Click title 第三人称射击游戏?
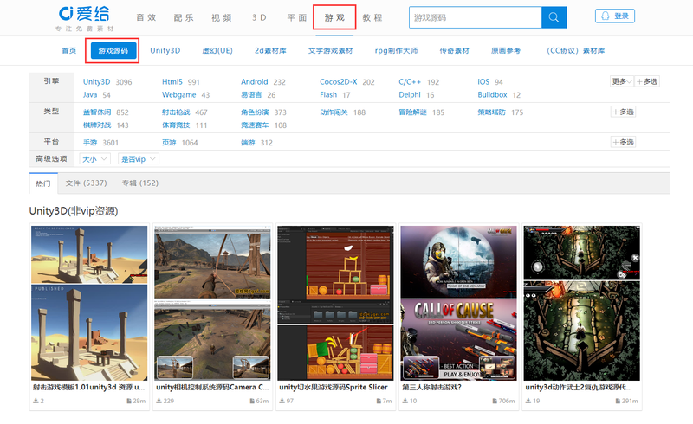Screen dimensions: 693x424 click(x=431, y=388)
